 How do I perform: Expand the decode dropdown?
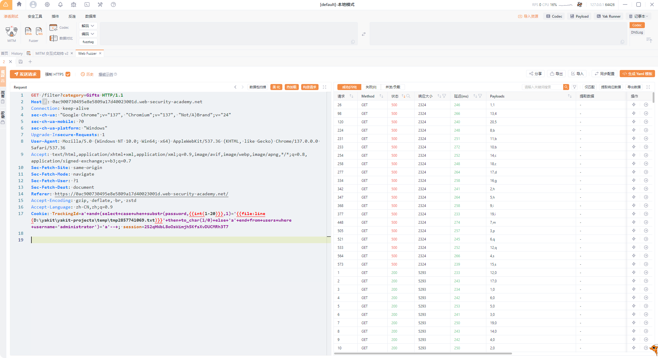88,26
